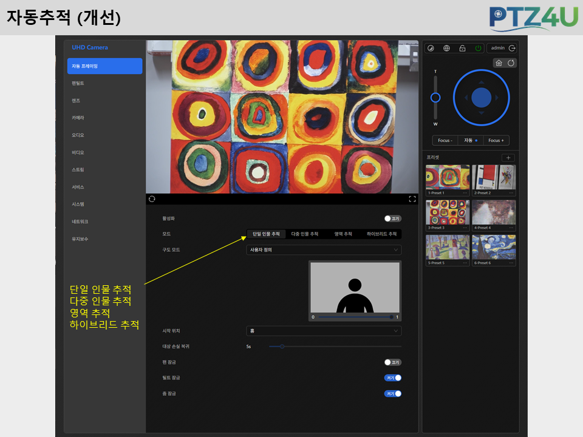Click the Focus + button

point(496,140)
